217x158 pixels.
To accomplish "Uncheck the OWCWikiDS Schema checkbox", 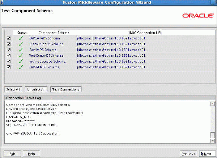I will point(9,38).
